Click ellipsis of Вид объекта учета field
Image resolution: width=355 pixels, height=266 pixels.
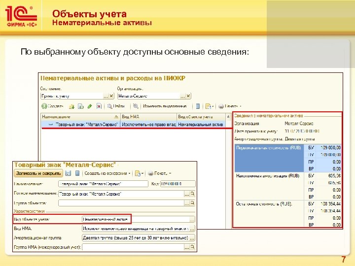coord(192,219)
